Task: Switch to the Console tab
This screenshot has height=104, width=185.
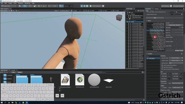Action: coord(13,70)
